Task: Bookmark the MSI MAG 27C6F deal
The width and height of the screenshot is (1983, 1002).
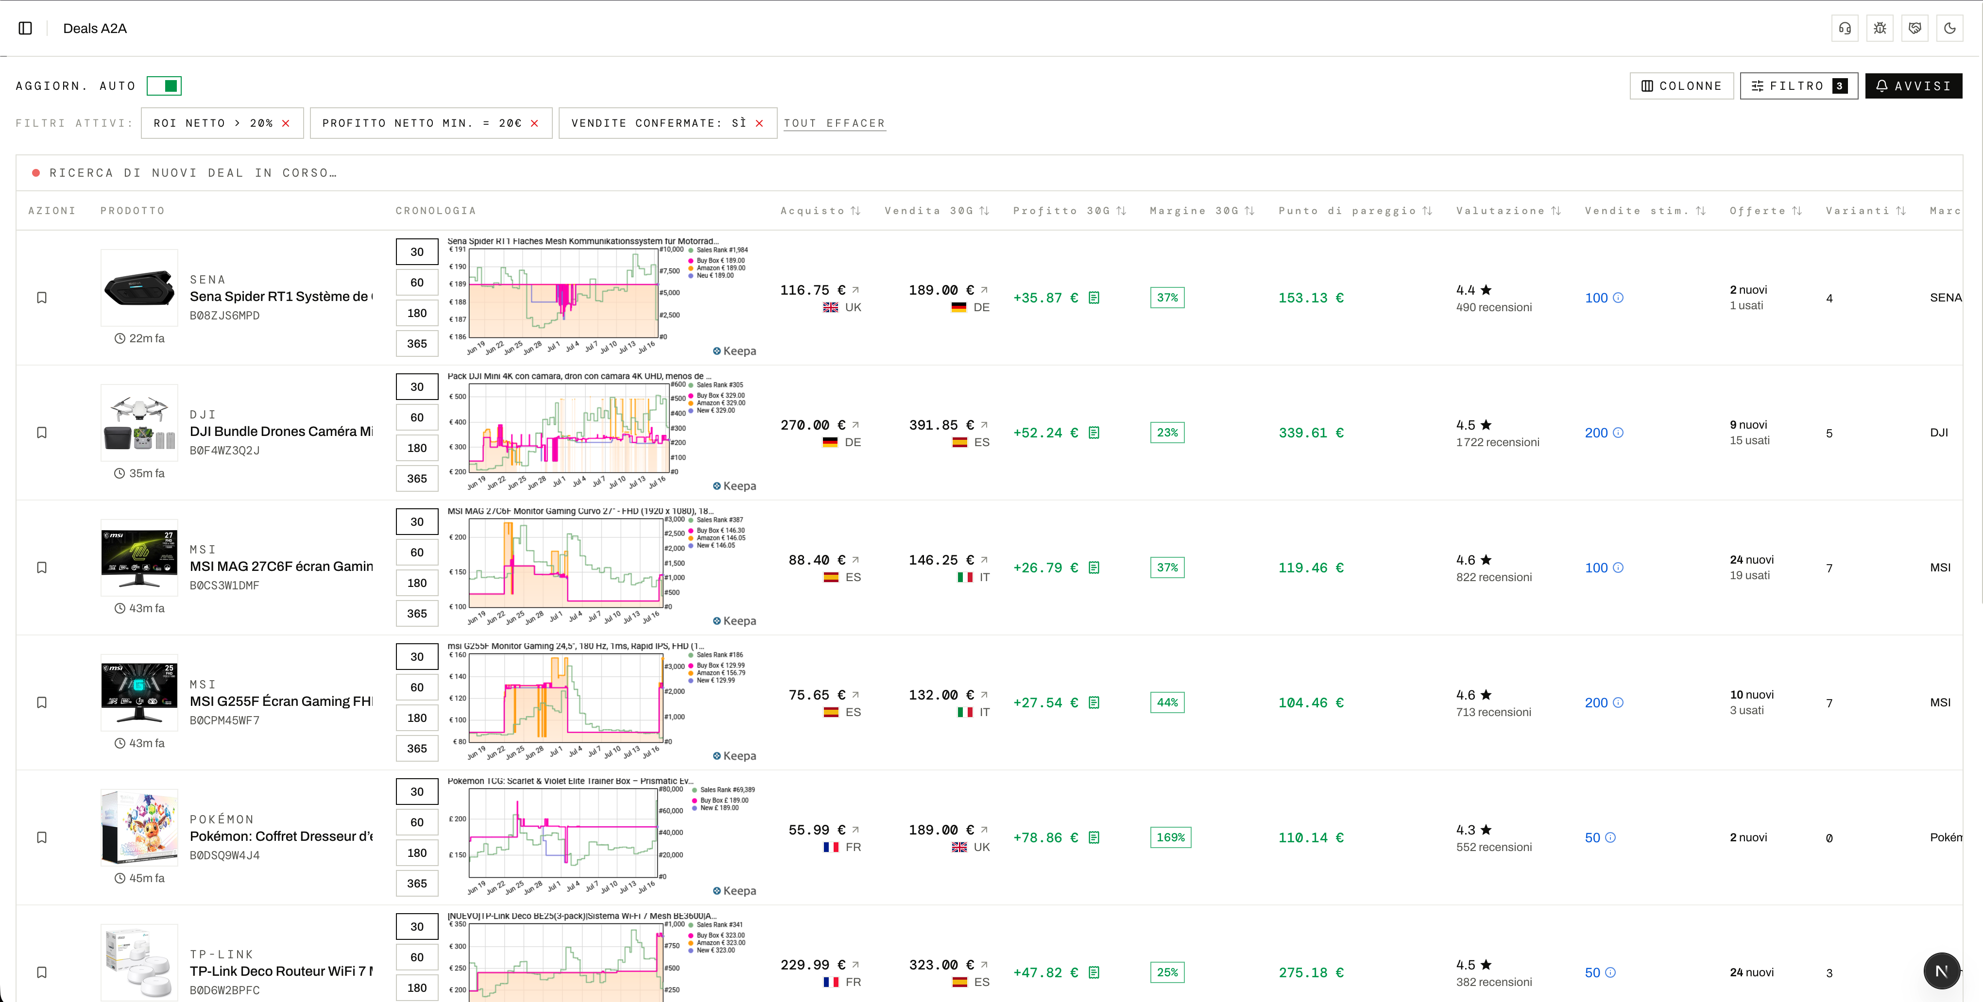Action: [x=42, y=568]
